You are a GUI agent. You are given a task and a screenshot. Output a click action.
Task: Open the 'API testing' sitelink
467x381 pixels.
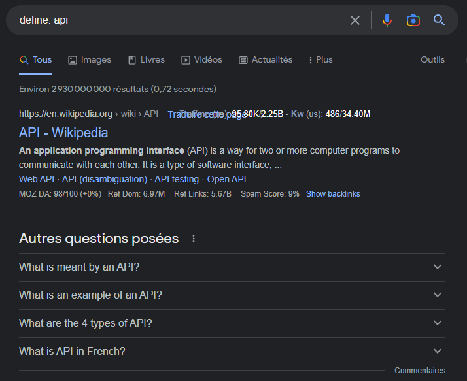[177, 179]
